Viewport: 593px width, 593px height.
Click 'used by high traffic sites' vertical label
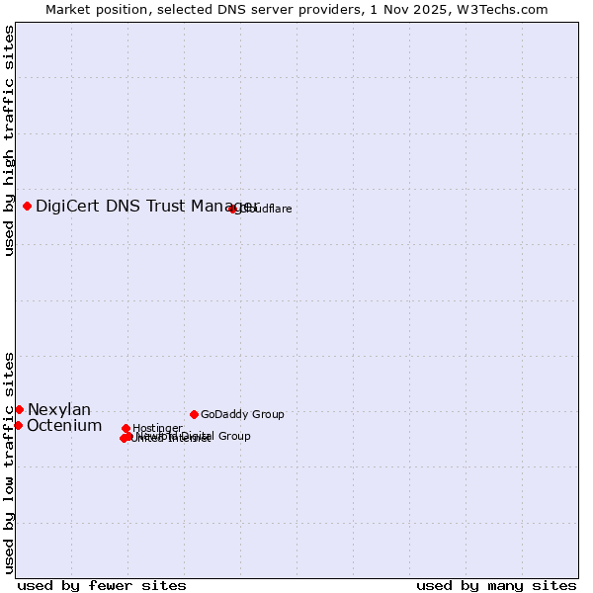10,140
